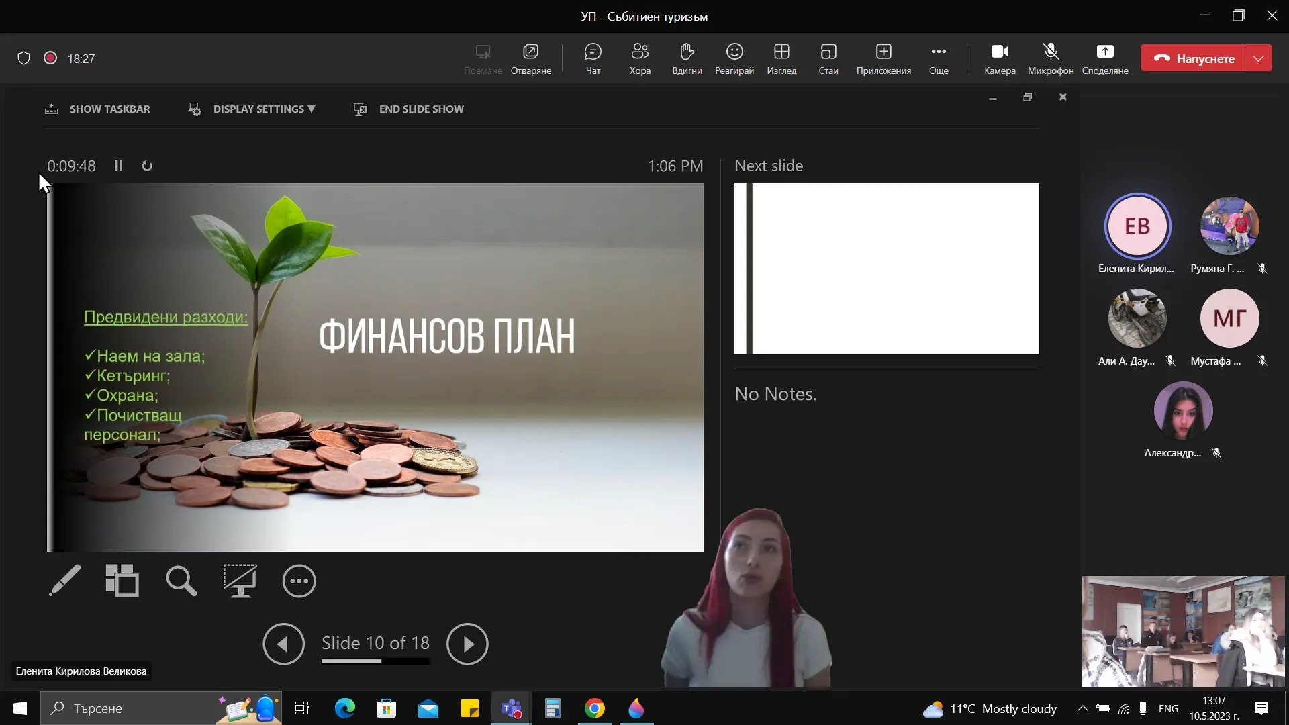The width and height of the screenshot is (1289, 725).
Task: Expand the leave options arrow
Action: coord(1259,58)
